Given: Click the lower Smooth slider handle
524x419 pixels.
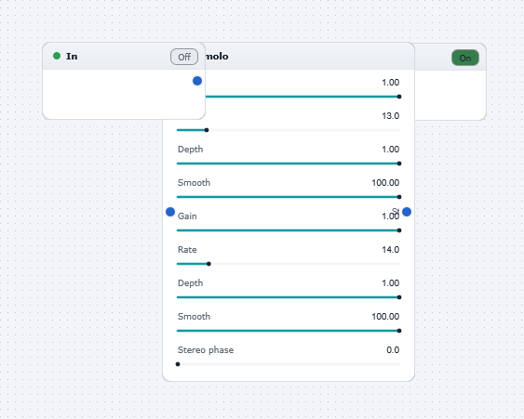Looking at the screenshot, I should pyautogui.click(x=399, y=331).
